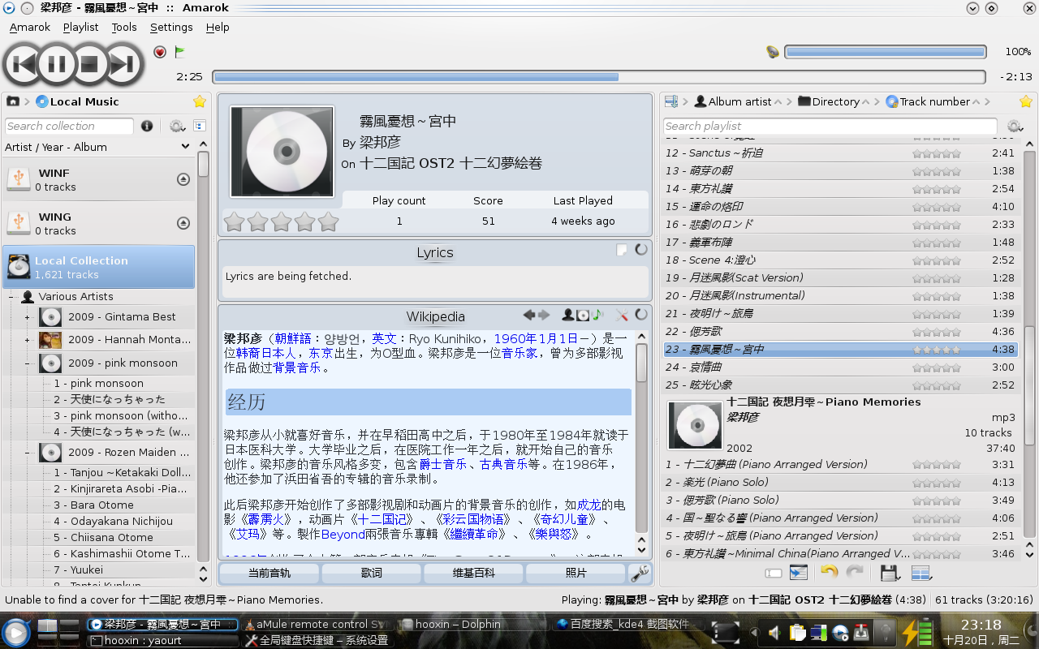Viewport: 1039px width, 649px height.
Task: Expand the 2009 - Hannah Montana album
Action: 27,340
